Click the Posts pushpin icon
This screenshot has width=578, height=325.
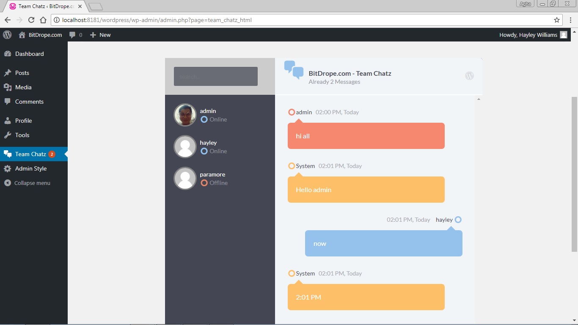click(x=8, y=73)
